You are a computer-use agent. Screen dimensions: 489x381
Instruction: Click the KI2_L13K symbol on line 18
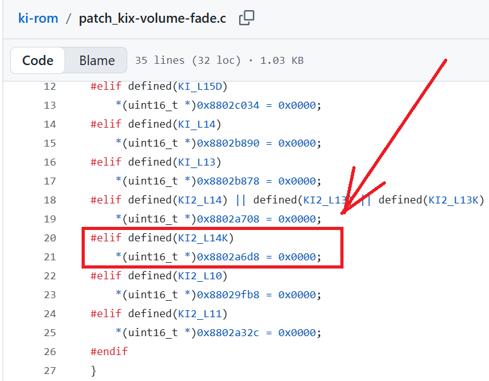(453, 200)
